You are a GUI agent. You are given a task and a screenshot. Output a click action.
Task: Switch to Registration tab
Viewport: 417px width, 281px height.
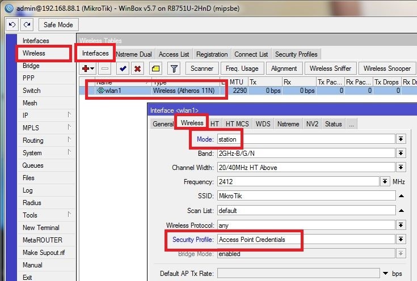click(x=212, y=54)
